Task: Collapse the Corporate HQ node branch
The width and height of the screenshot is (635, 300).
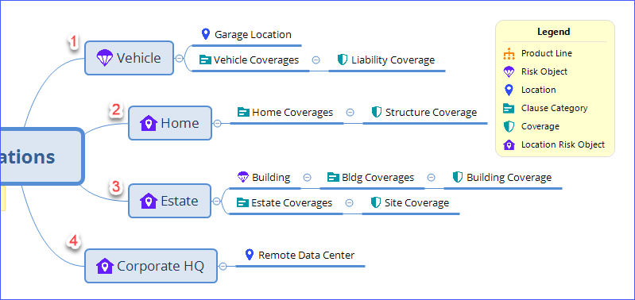Action: [x=223, y=266]
